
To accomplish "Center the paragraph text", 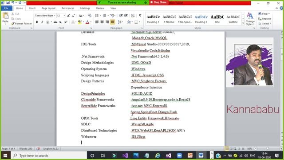I will click(x=102, y=22).
